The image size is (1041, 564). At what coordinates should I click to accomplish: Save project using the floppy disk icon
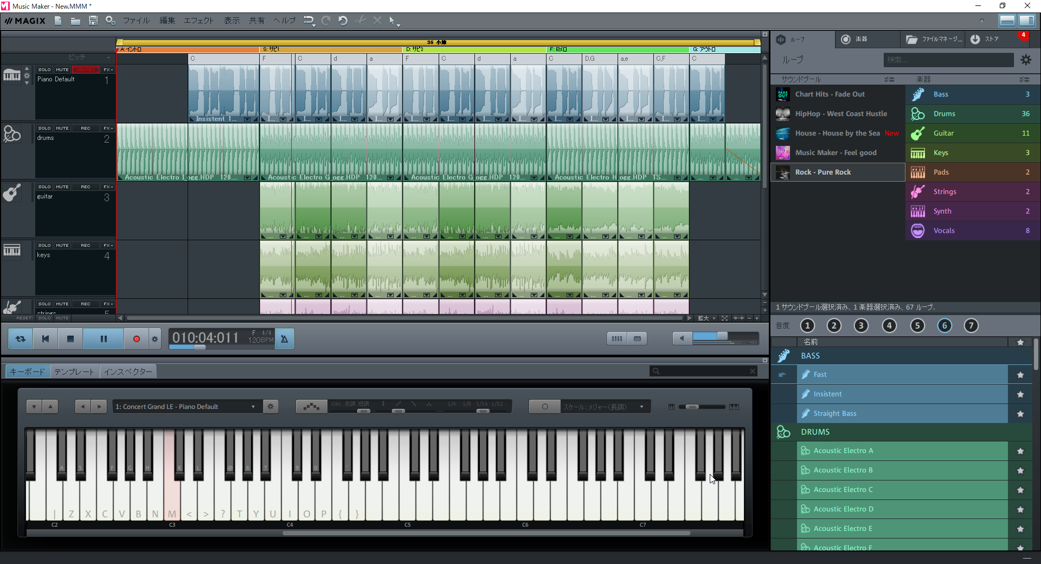tap(93, 21)
